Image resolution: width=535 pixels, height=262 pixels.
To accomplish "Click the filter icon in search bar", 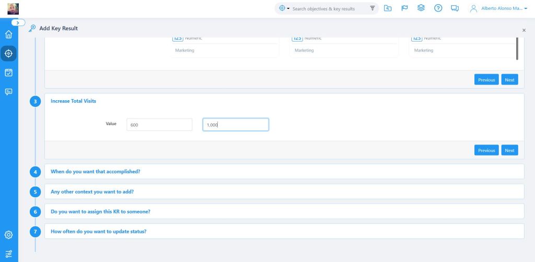I will (x=373, y=8).
